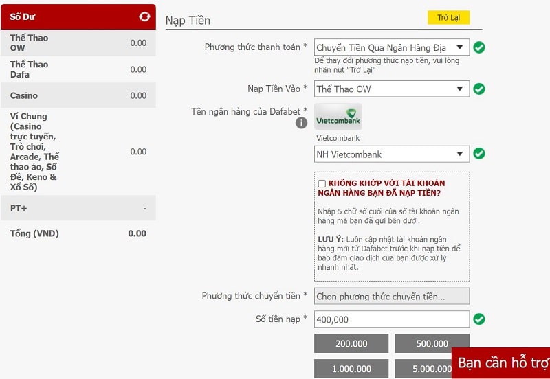Choose the 5.000.000 quick amount button
Viewport: 550px width, 379px height.
[423, 369]
